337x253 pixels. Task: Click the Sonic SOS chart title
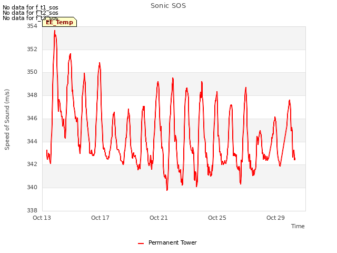(x=168, y=6)
